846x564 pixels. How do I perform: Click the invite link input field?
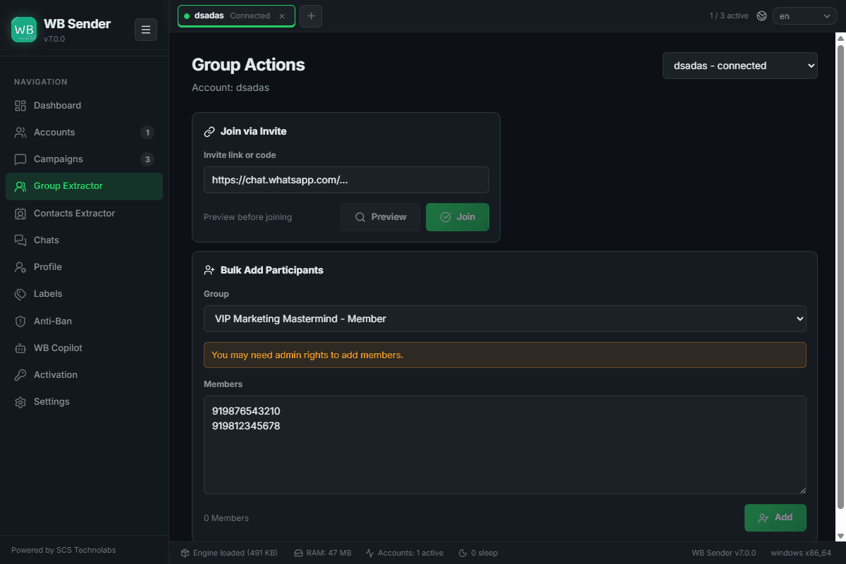(x=346, y=180)
